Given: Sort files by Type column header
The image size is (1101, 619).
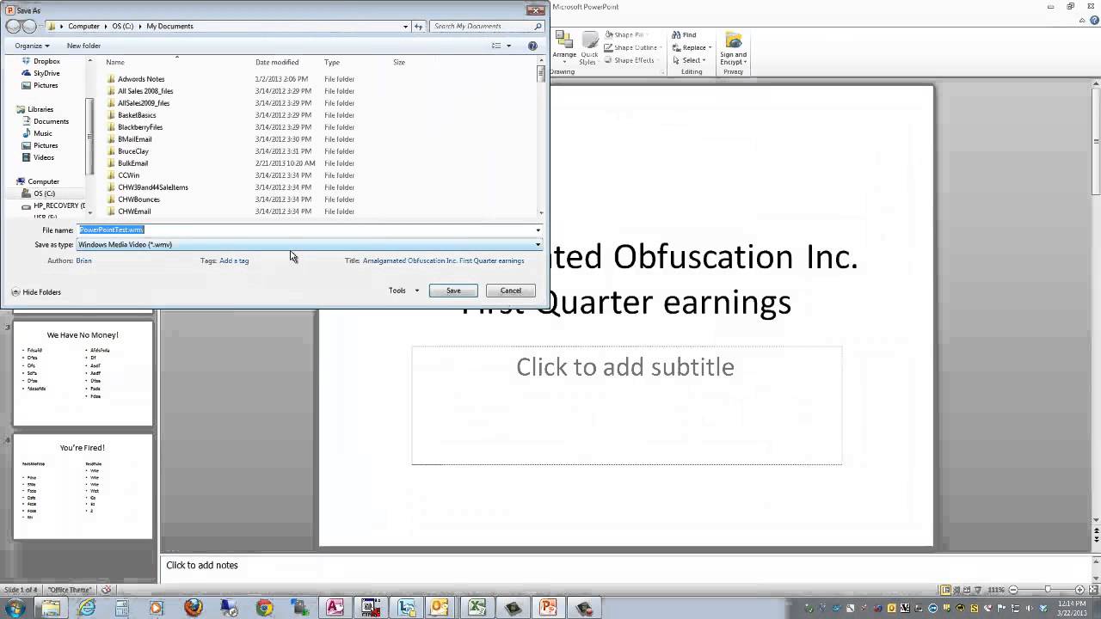Looking at the screenshot, I should pyautogui.click(x=332, y=62).
